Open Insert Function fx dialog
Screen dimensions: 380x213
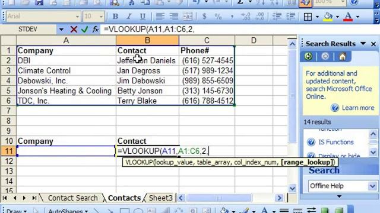pyautogui.click(x=95, y=30)
